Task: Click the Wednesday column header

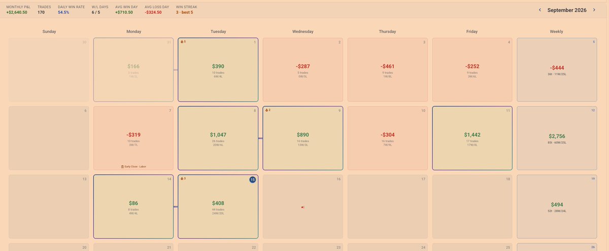Action: (303, 31)
